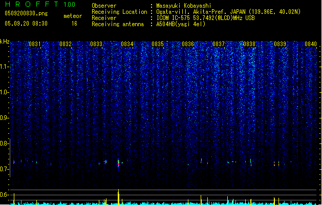Click the HROFFT 1.0.0 title text

[x=40, y=4]
